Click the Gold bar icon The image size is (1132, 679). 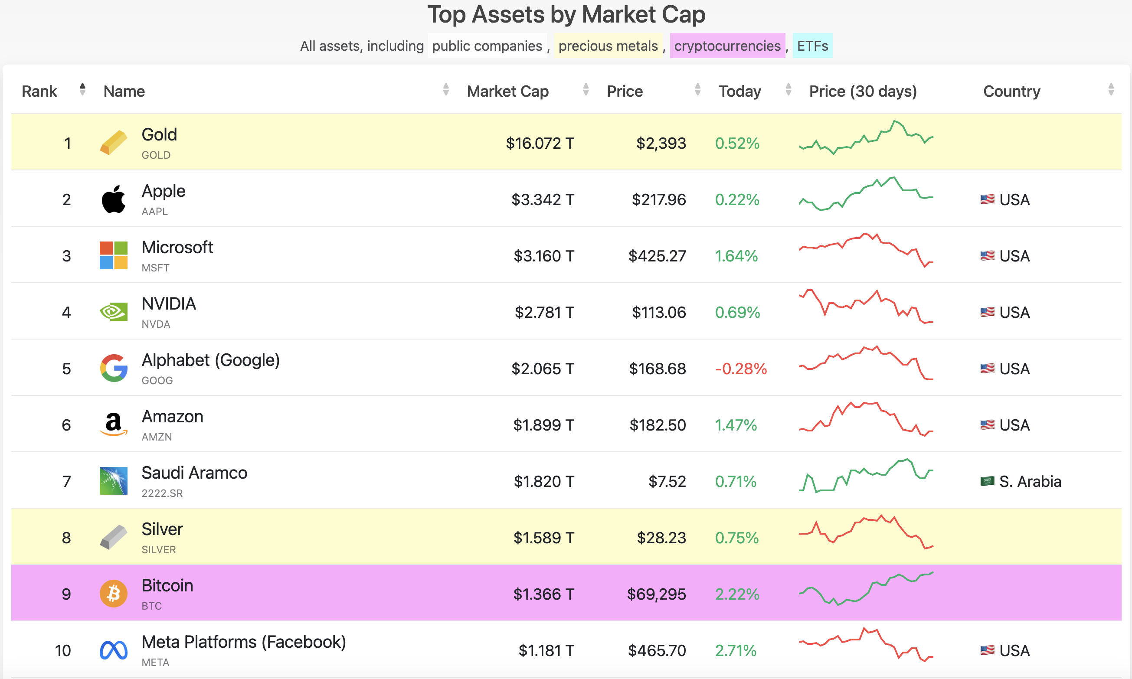click(x=114, y=143)
